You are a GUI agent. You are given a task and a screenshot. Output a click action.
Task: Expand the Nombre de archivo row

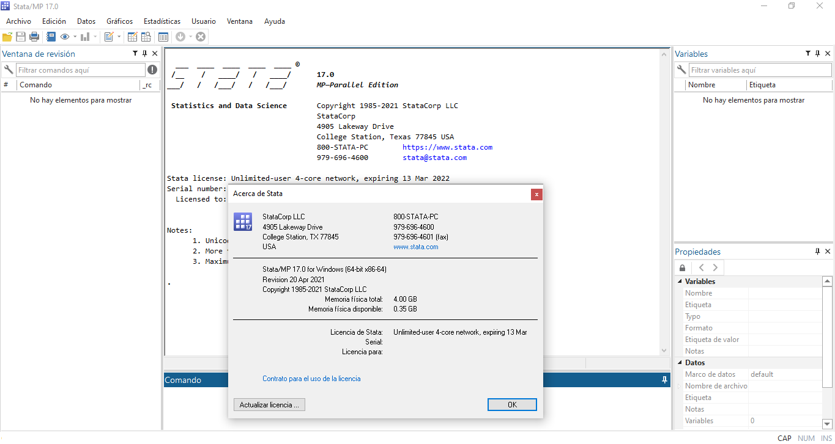679,386
